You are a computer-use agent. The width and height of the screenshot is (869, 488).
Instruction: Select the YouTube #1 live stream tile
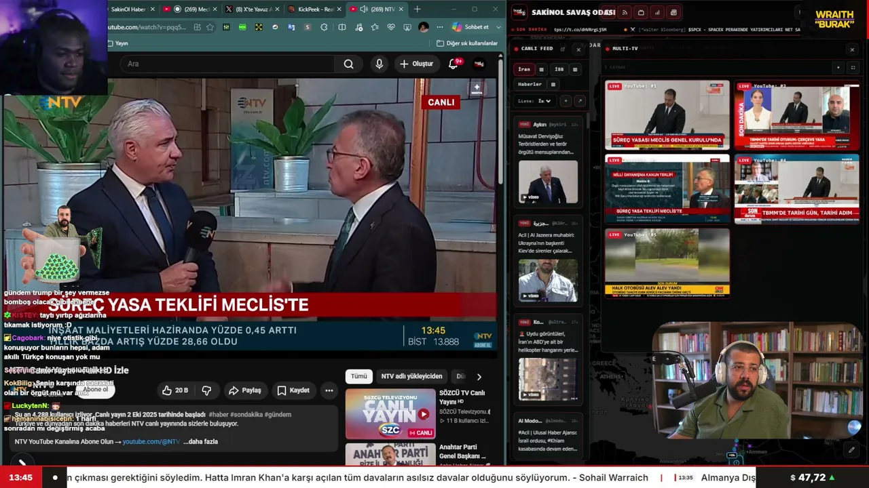coord(667,115)
